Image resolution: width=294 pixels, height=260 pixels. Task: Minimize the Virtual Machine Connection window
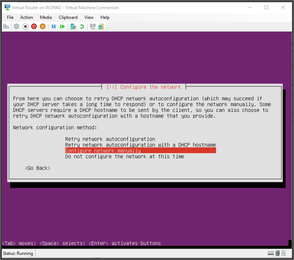250,7
